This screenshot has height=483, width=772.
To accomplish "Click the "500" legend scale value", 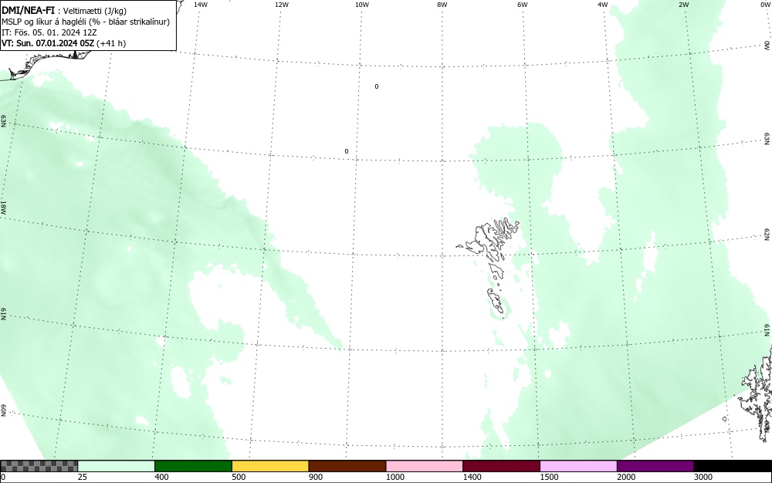I will (239, 477).
